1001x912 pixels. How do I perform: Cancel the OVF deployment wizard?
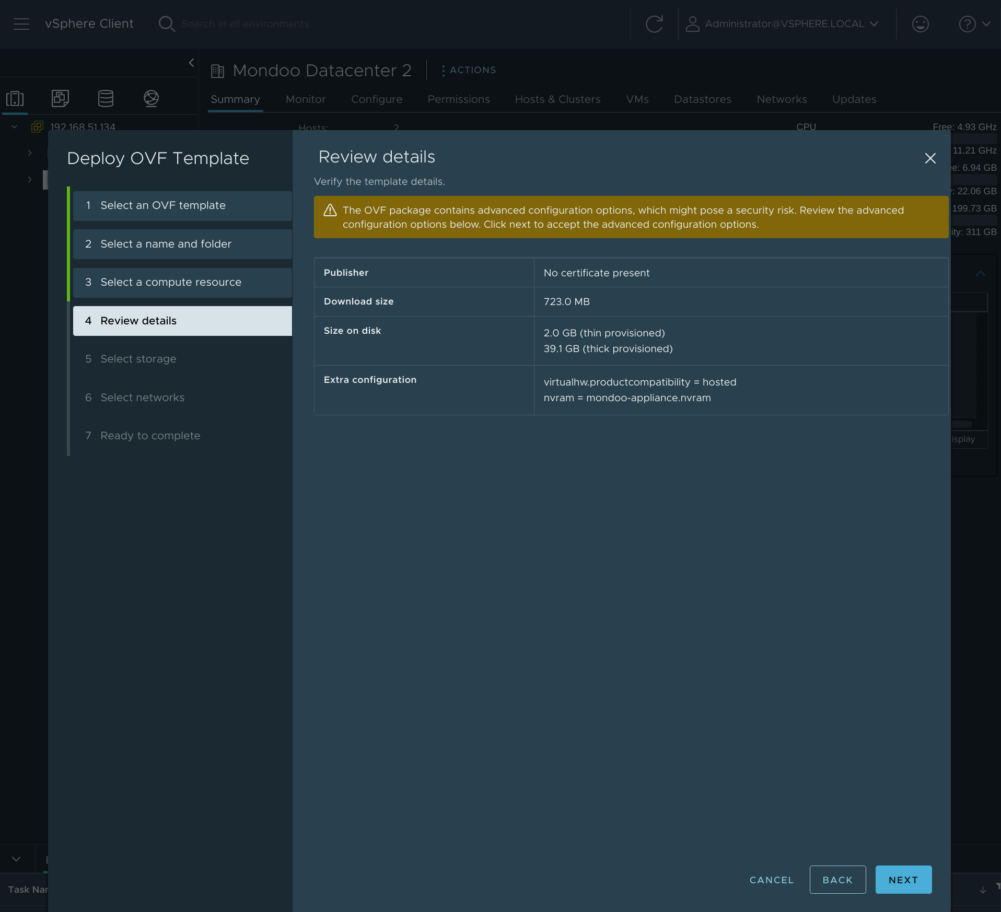pos(771,880)
